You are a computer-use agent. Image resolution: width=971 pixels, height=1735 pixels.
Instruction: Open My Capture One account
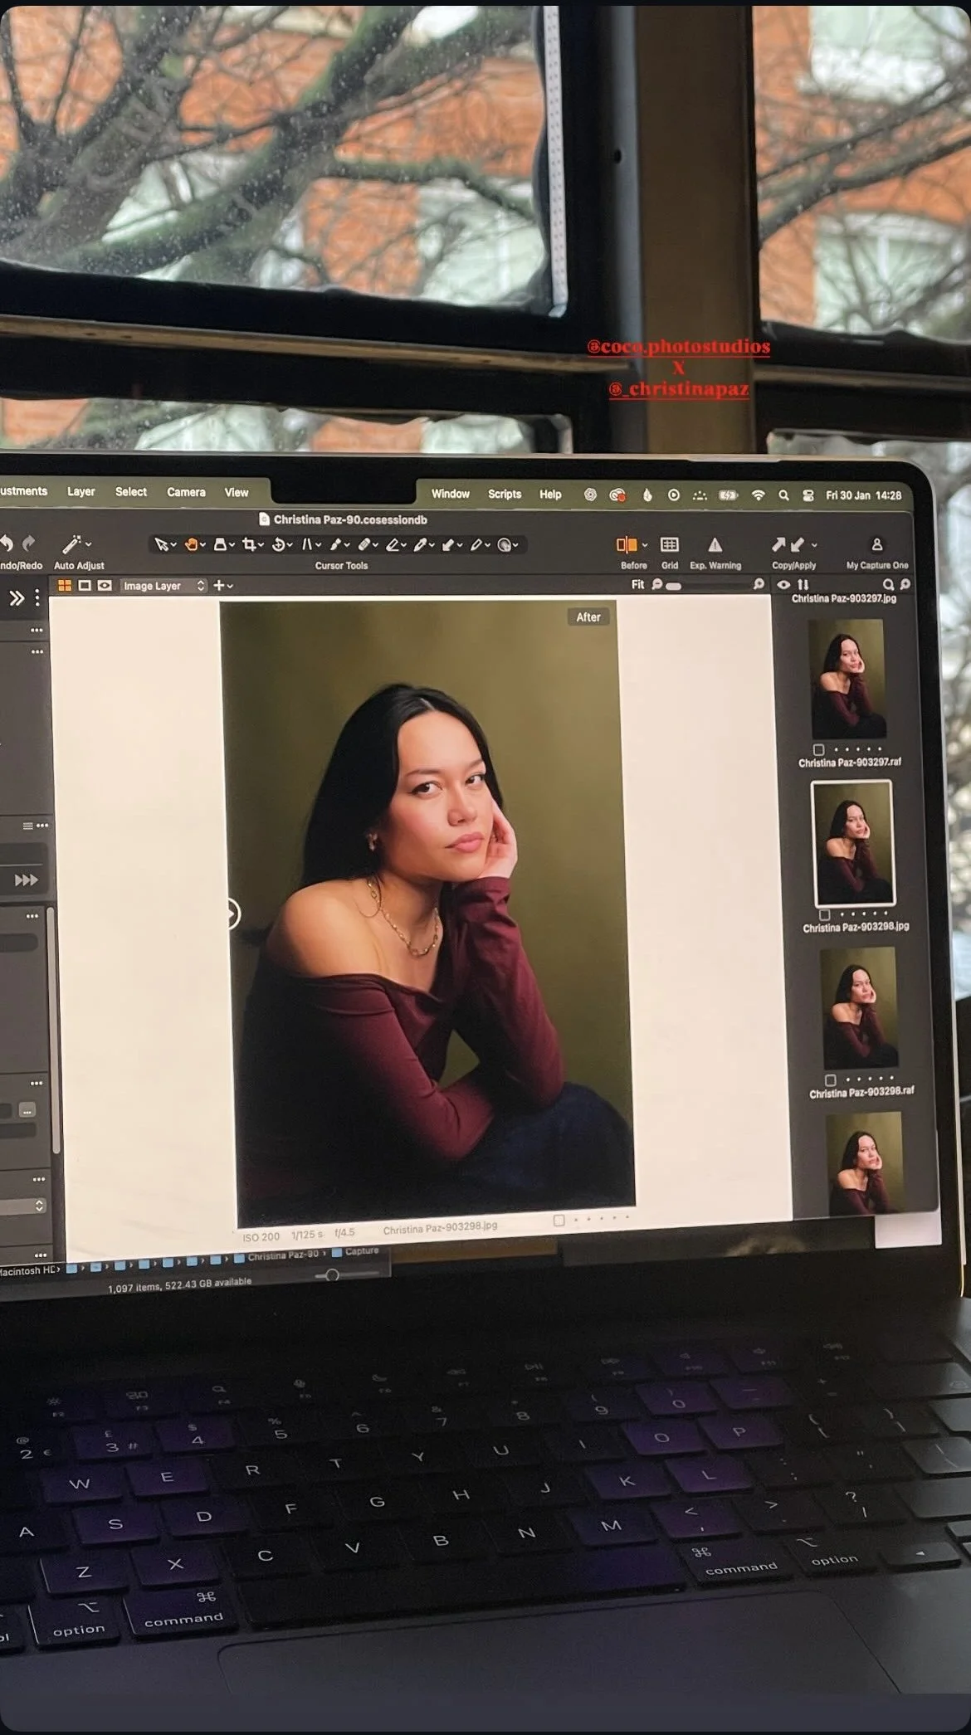(876, 545)
